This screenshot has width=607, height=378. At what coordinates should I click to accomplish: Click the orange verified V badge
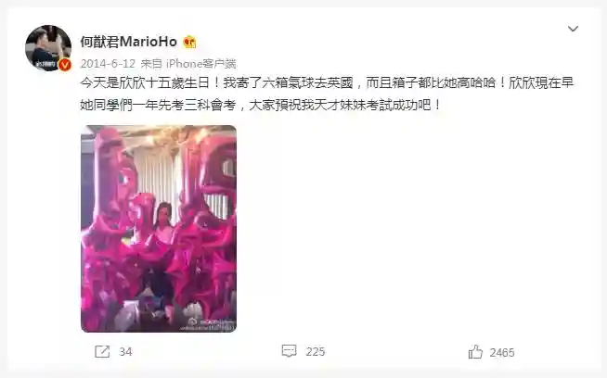click(65, 65)
